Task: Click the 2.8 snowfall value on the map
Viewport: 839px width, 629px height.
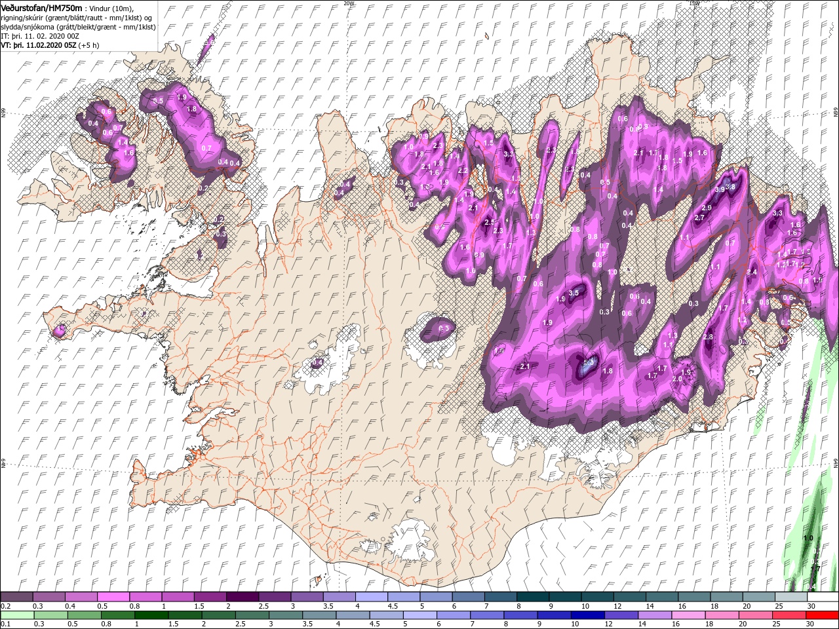Action: [x=708, y=337]
